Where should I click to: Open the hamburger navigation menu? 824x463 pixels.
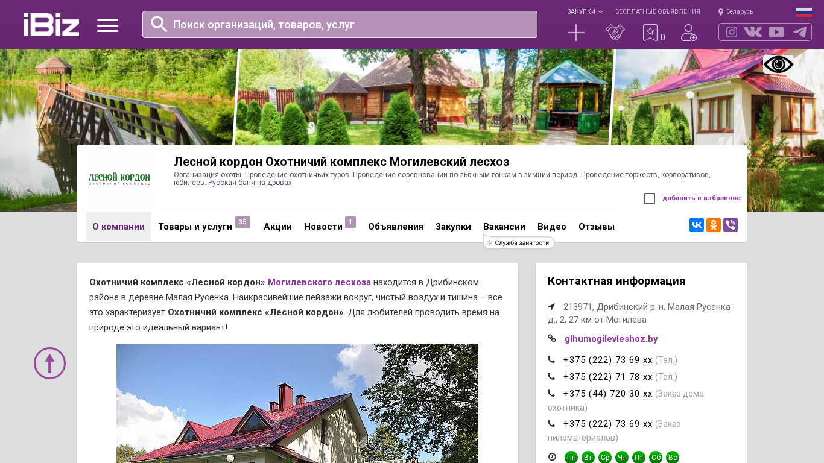coord(107,25)
